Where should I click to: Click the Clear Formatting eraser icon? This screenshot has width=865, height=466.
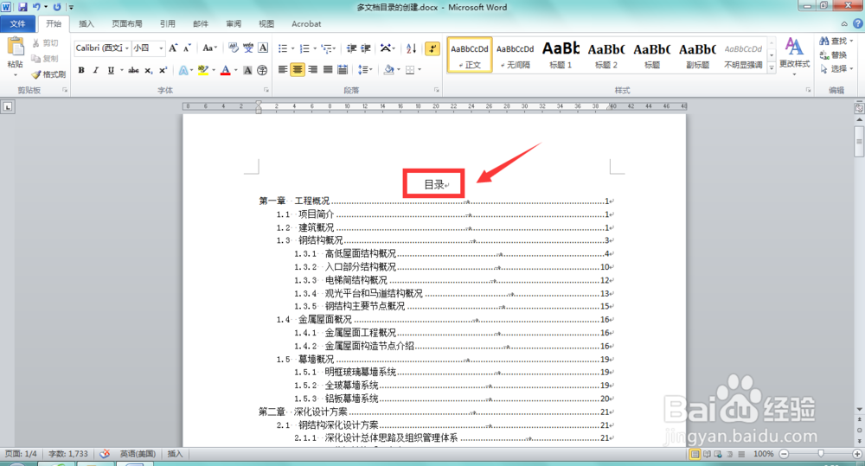coord(234,48)
